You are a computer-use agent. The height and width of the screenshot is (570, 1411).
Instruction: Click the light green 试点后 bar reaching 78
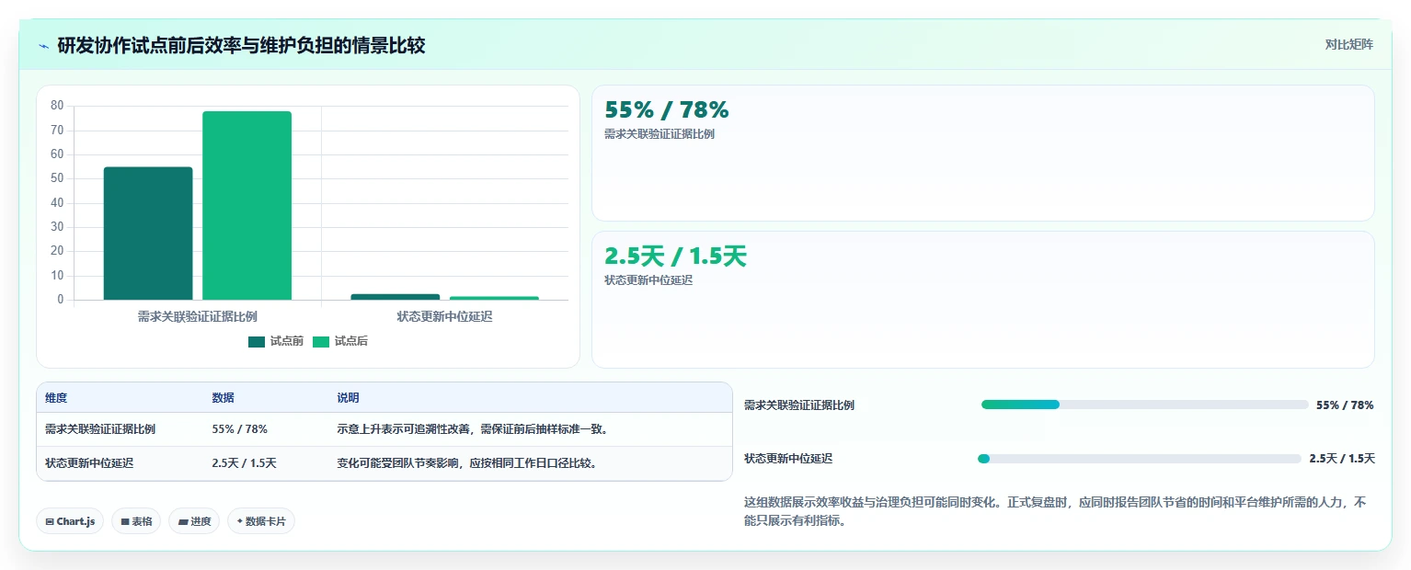pos(247,205)
